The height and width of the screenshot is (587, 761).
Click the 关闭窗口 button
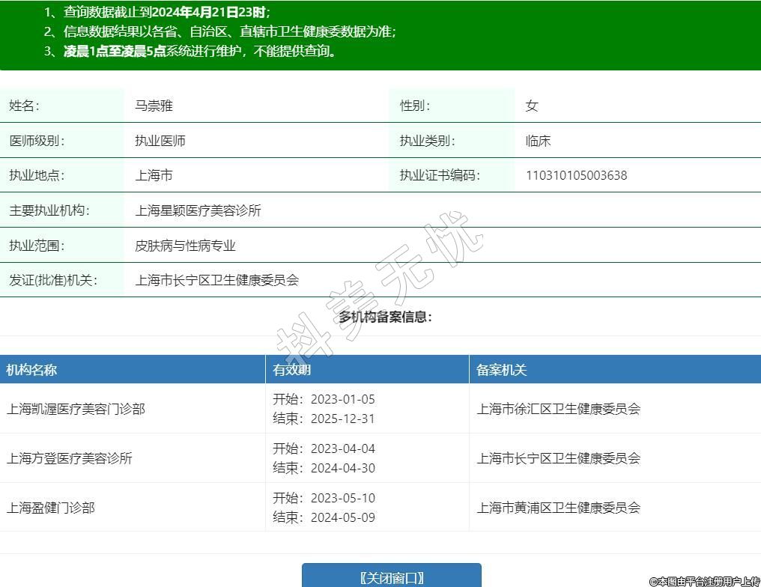pos(391,577)
